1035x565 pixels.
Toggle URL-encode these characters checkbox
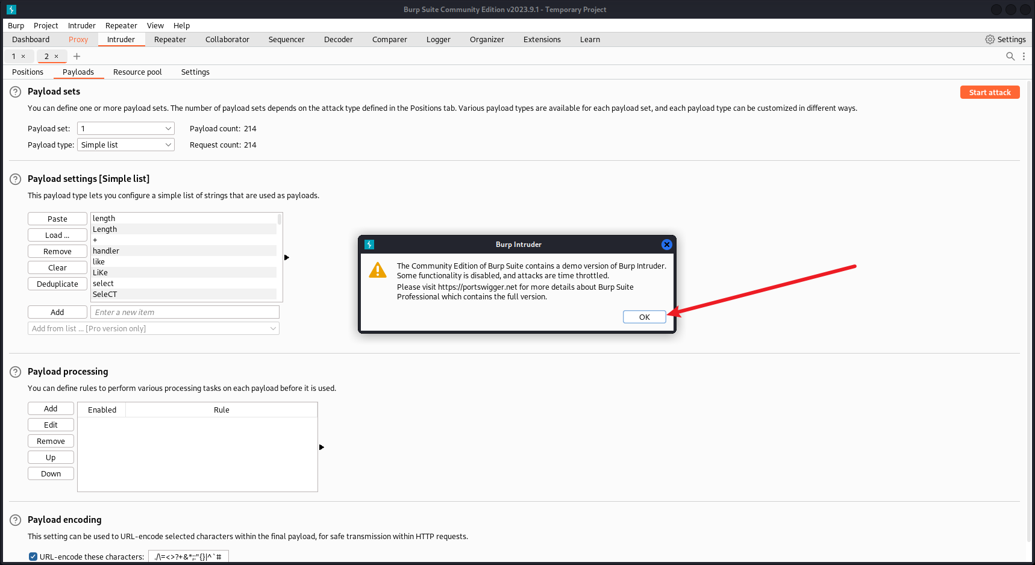coord(33,557)
